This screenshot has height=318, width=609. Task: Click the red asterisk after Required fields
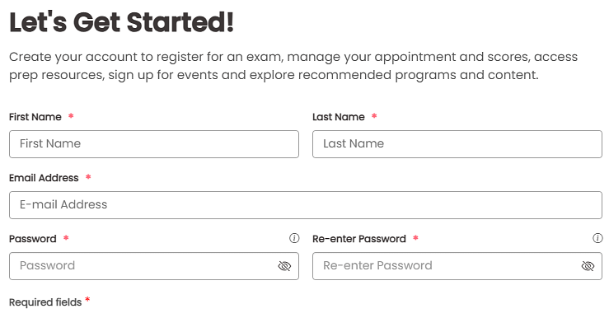point(87,299)
